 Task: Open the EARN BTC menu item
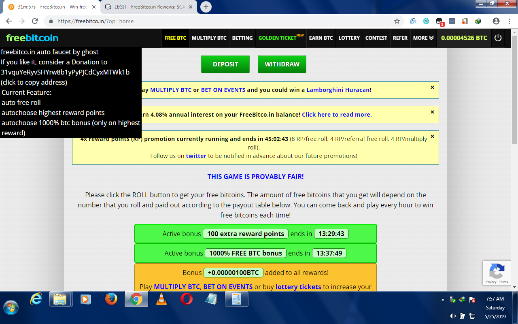click(321, 38)
